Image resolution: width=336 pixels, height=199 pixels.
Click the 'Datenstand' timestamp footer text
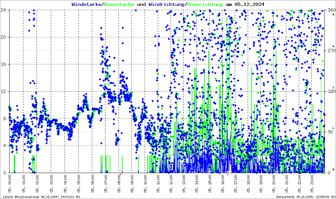pyautogui.click(x=305, y=197)
